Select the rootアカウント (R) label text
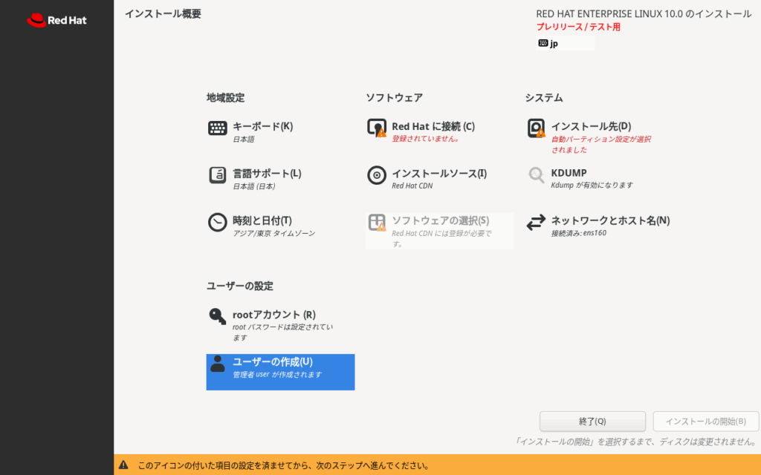Screen dimensions: 761x475 pyautogui.click(x=274, y=315)
